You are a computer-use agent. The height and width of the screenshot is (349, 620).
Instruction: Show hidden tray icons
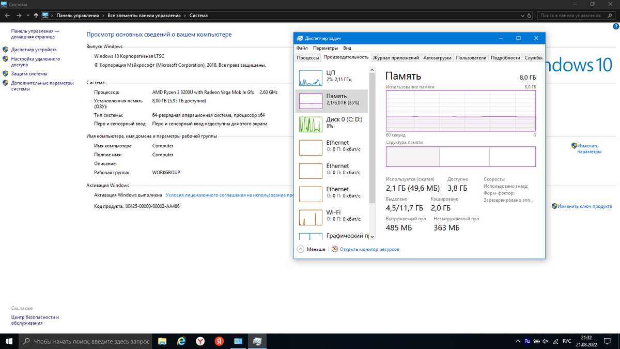[518, 341]
